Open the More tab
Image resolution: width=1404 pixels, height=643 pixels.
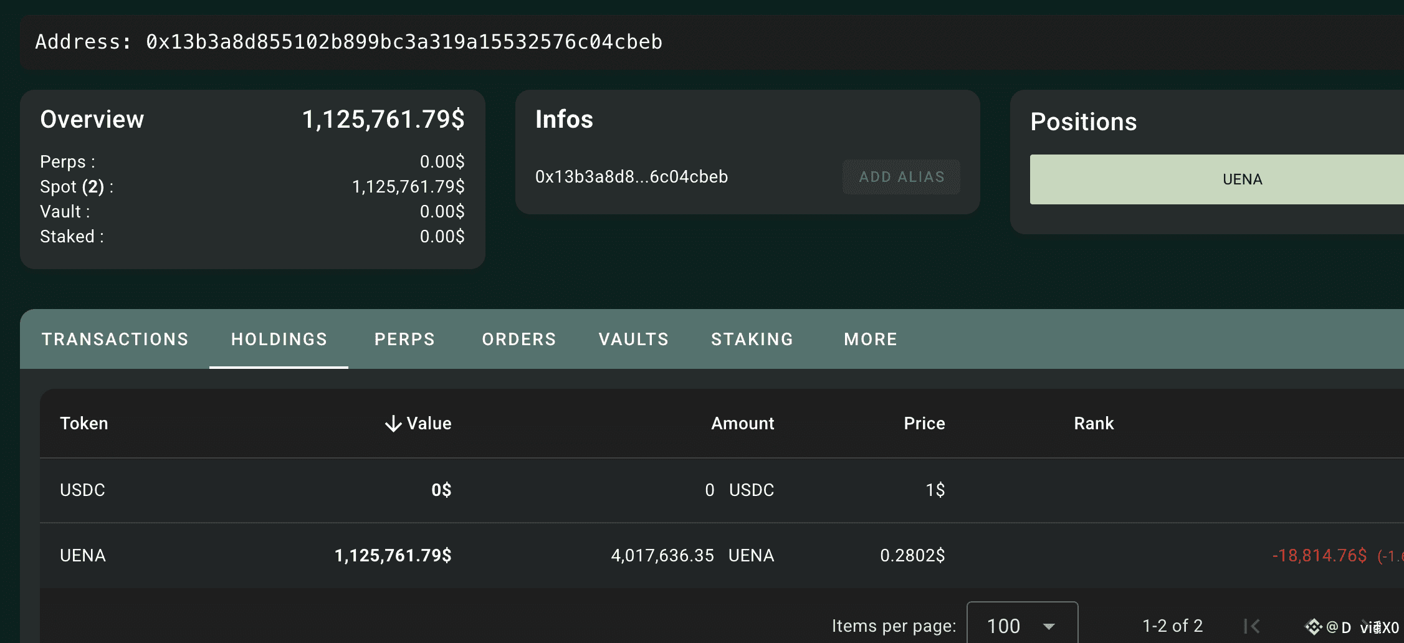871,339
